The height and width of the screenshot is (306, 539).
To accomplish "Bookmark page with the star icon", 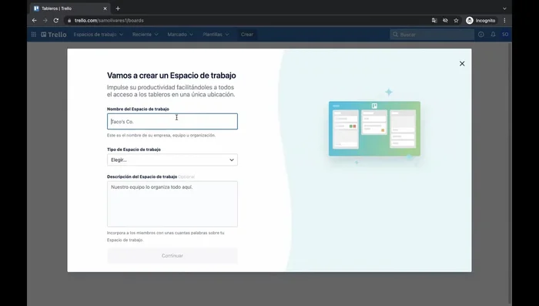I will point(456,21).
